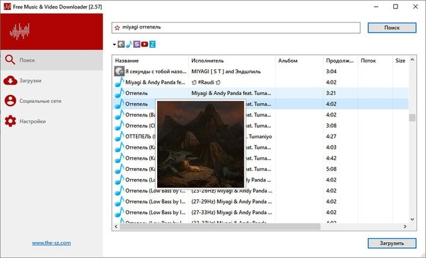Sort by the Продолж... column header
The width and height of the screenshot is (426, 258).
340,61
